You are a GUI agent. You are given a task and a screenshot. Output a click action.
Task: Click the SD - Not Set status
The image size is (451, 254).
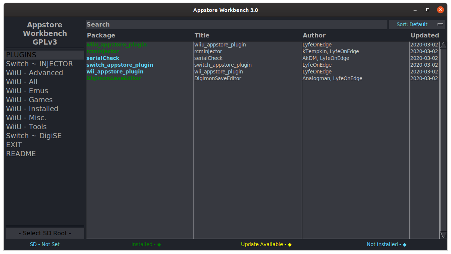coord(45,244)
